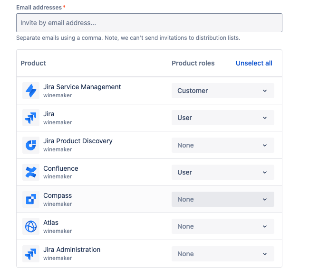Open the Jira Product Discovery role dropdown
Image resolution: width=309 pixels, height=278 pixels.
tap(222, 145)
